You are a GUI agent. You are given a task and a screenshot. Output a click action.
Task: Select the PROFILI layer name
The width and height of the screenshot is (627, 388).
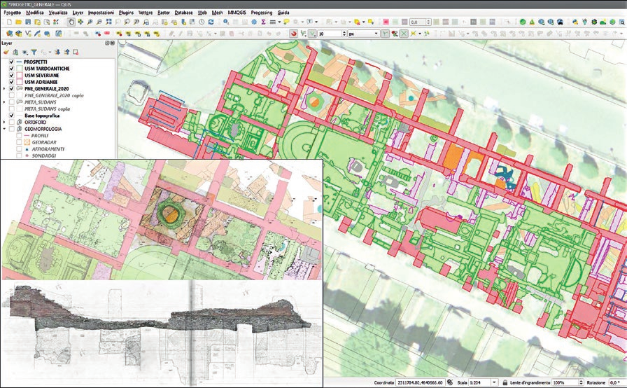coord(40,136)
